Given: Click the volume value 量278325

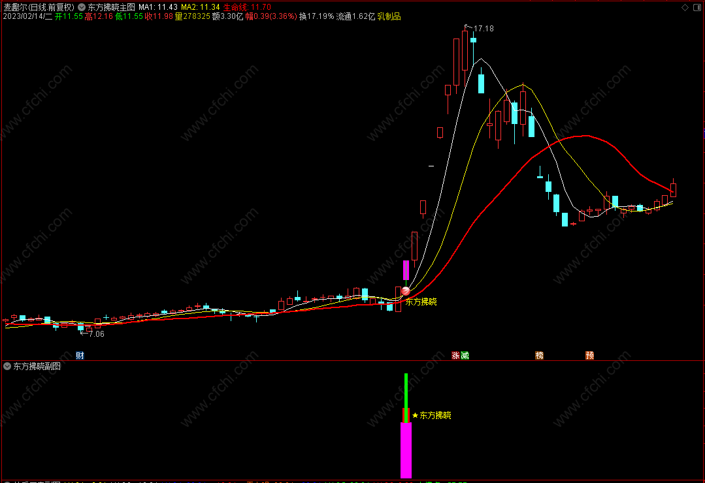Looking at the screenshot, I should pyautogui.click(x=193, y=16).
